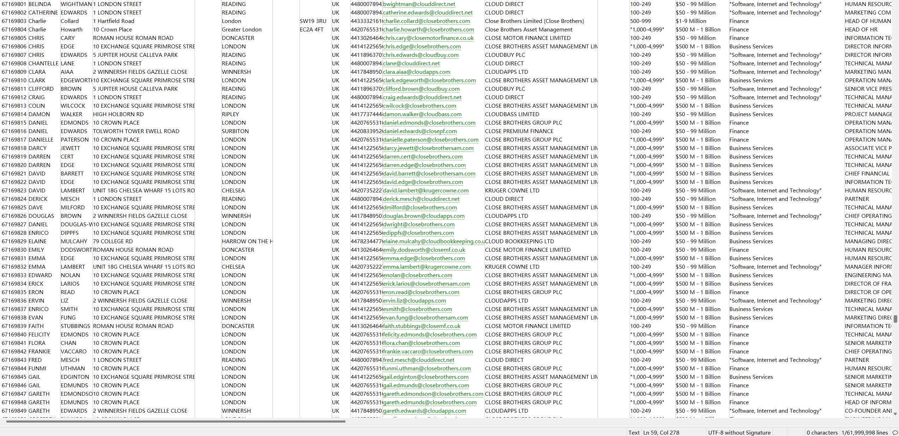Open the fred.mesch@clouddirect.net link

419,360
